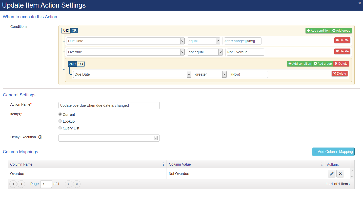Choose the Query List radio option
Screen dimensions: 363x202
click(x=60, y=128)
